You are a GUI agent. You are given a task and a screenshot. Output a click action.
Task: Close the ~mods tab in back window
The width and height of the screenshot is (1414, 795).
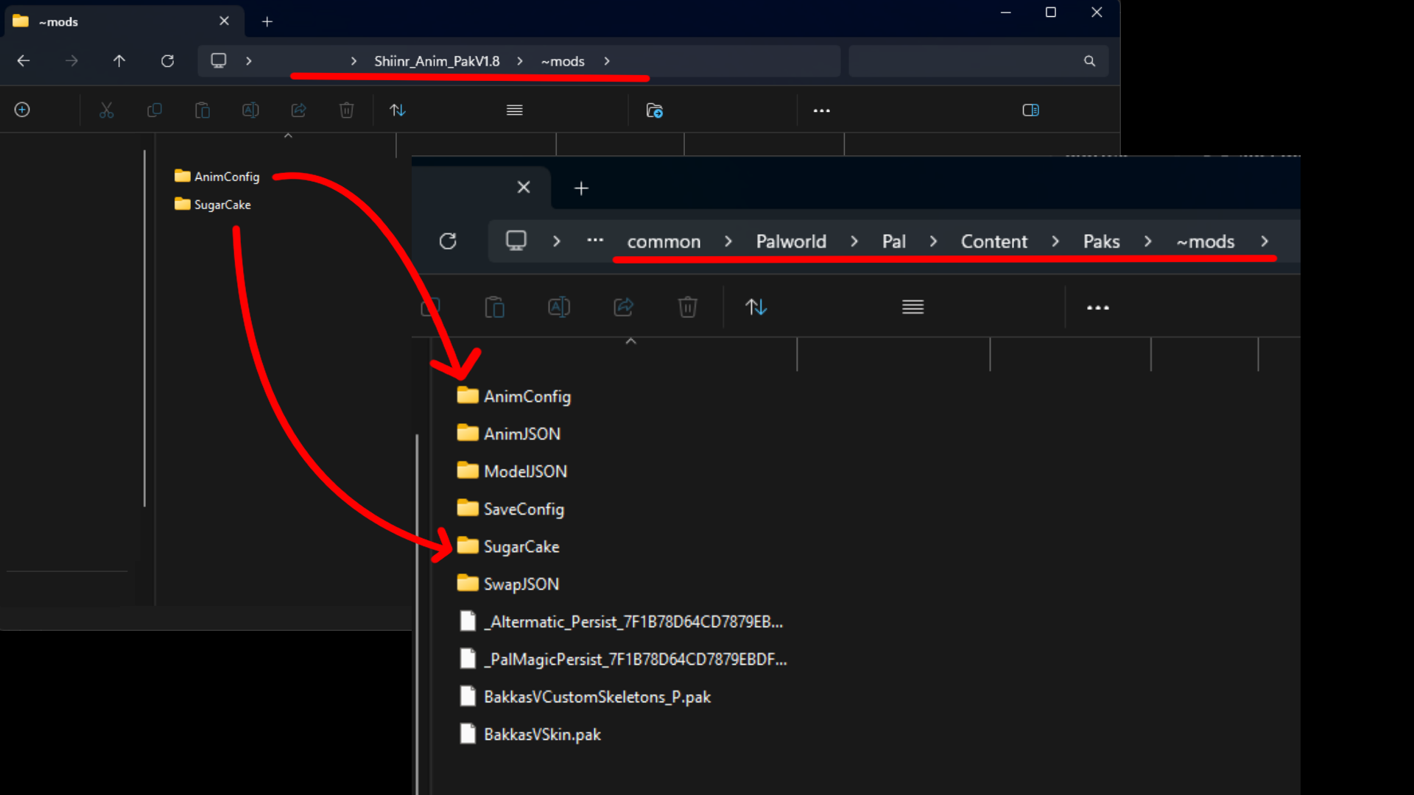[224, 21]
